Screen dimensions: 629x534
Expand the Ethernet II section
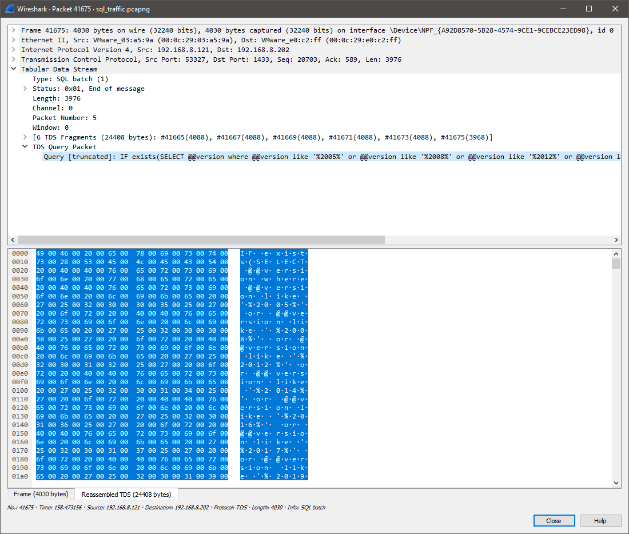point(13,40)
